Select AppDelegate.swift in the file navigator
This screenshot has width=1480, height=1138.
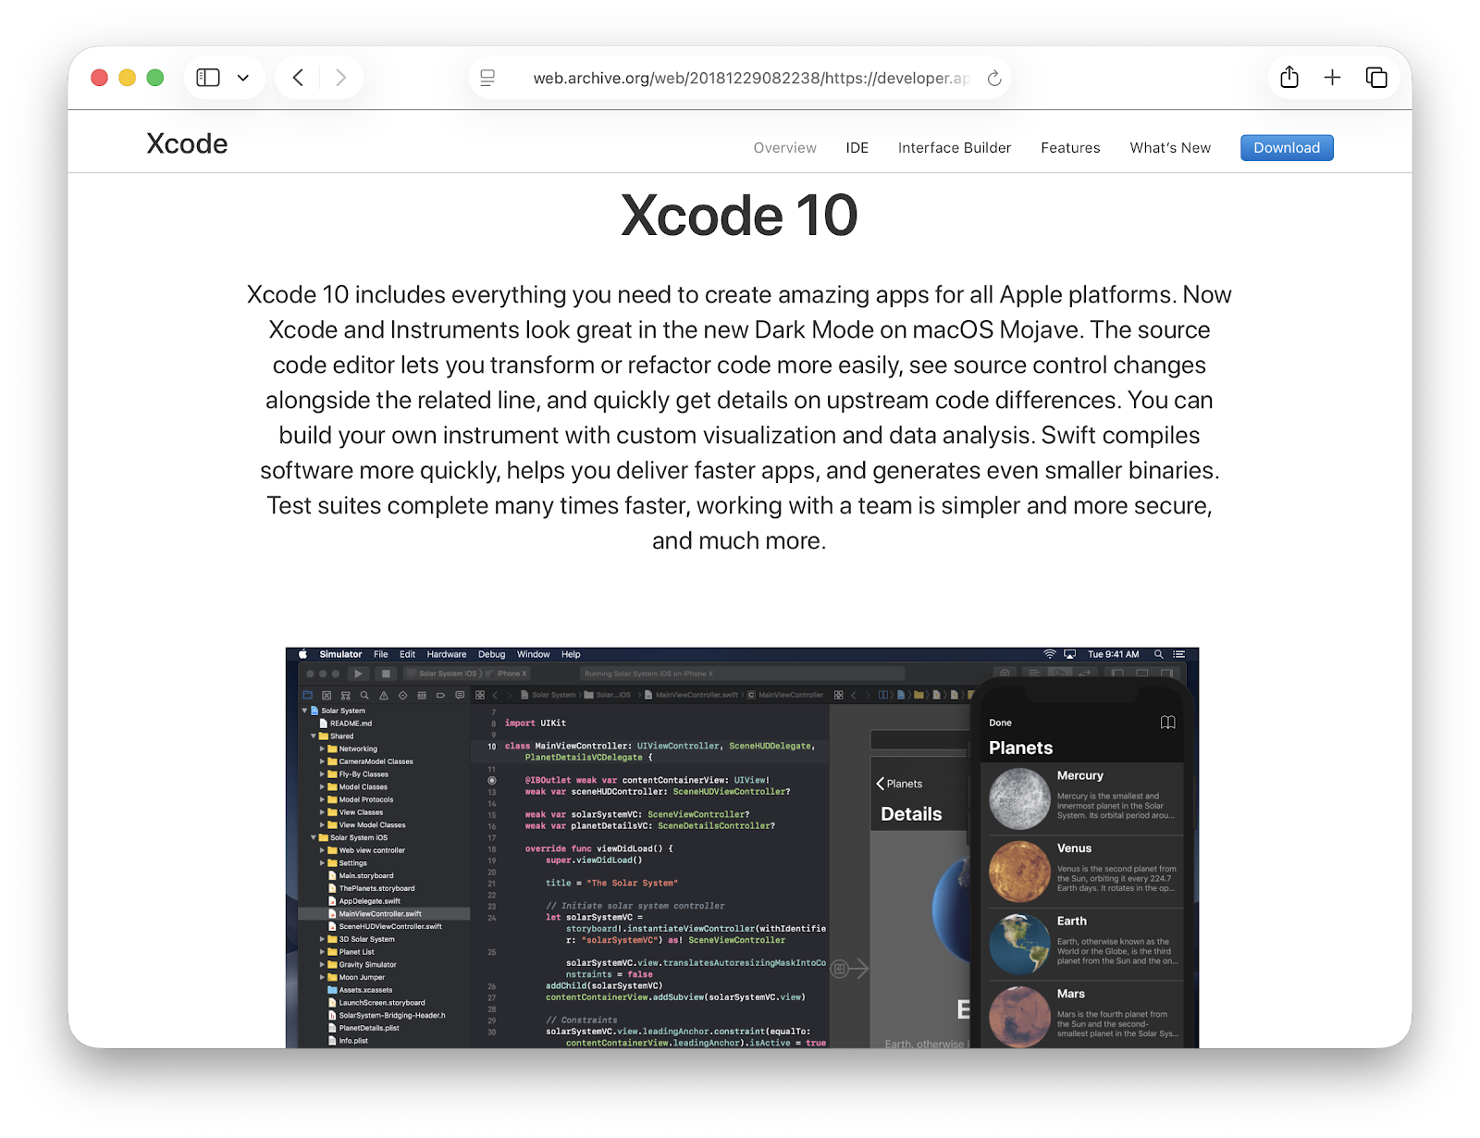[364, 901]
